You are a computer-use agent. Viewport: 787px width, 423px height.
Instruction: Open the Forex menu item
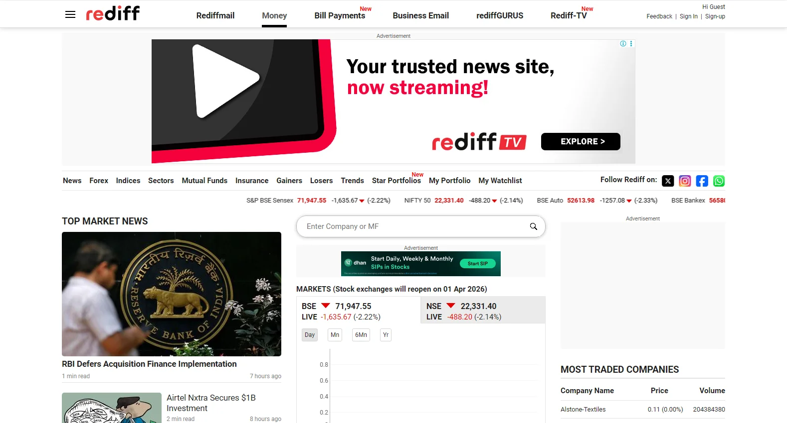pyautogui.click(x=99, y=181)
